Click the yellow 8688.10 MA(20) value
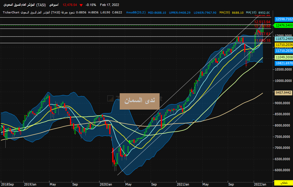The width and height of the screenshot is (293, 187). tap(238, 13)
